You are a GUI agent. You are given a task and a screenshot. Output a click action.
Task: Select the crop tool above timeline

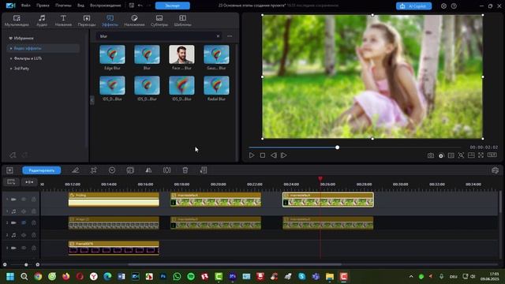click(x=94, y=170)
